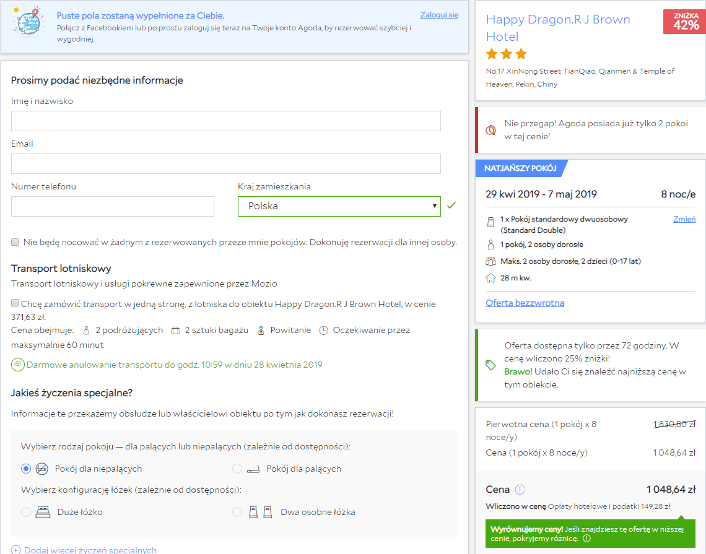Click the traveler icon beside 2 podróżujących
The width and height of the screenshot is (706, 554).
tap(87, 331)
